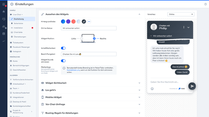Open Geschäftszeiten in the settings sidebar
Screen dimensions: 209x117
click(x=20, y=70)
